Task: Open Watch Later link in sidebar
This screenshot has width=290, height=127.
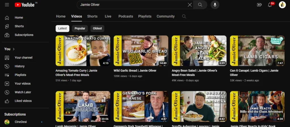Action: [x=23, y=92]
